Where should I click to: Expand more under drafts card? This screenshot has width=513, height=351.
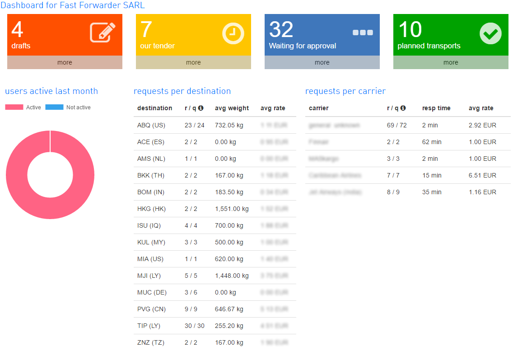(65, 63)
